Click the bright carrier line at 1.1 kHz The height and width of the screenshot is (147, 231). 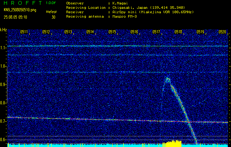118,46
